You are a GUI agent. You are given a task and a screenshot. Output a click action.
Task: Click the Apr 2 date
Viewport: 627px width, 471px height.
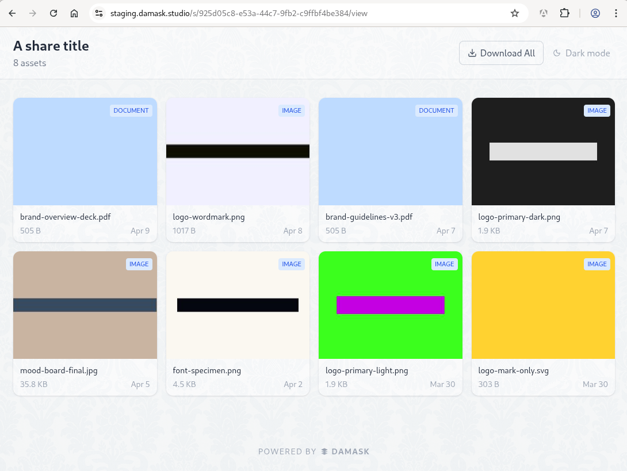pos(293,384)
